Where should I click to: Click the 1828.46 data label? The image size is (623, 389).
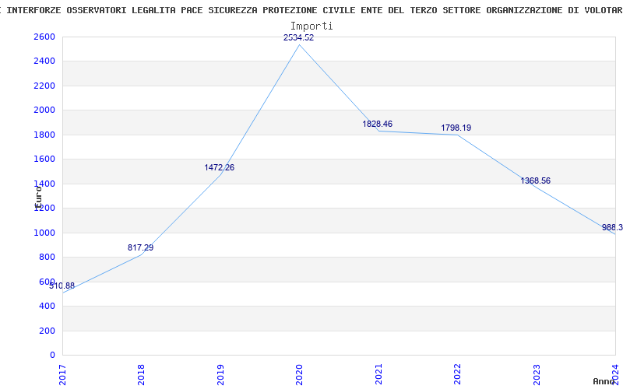click(x=377, y=124)
